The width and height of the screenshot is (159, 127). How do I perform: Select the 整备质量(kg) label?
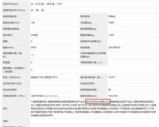88,35
